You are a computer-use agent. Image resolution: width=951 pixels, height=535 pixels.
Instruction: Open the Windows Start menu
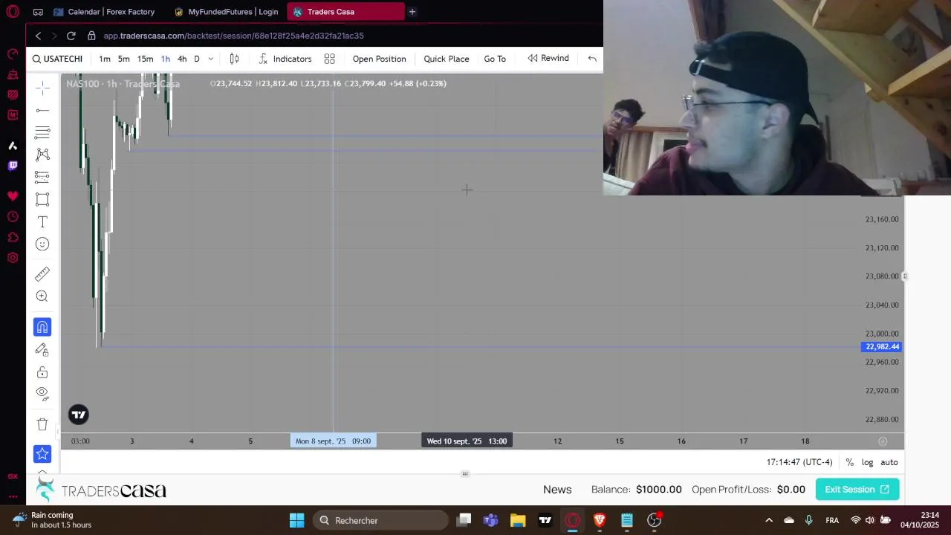(x=296, y=520)
